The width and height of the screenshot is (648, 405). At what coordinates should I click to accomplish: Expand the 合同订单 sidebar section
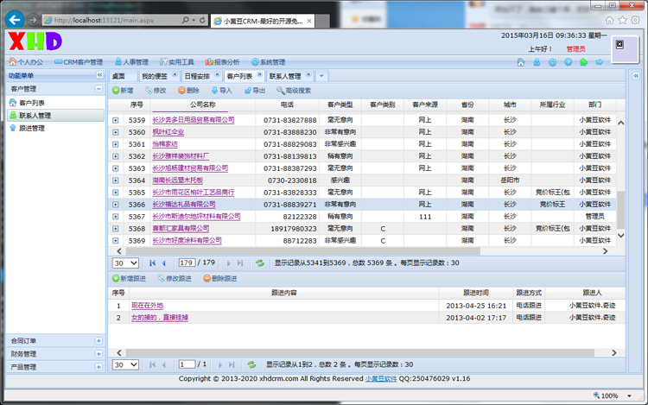point(98,341)
